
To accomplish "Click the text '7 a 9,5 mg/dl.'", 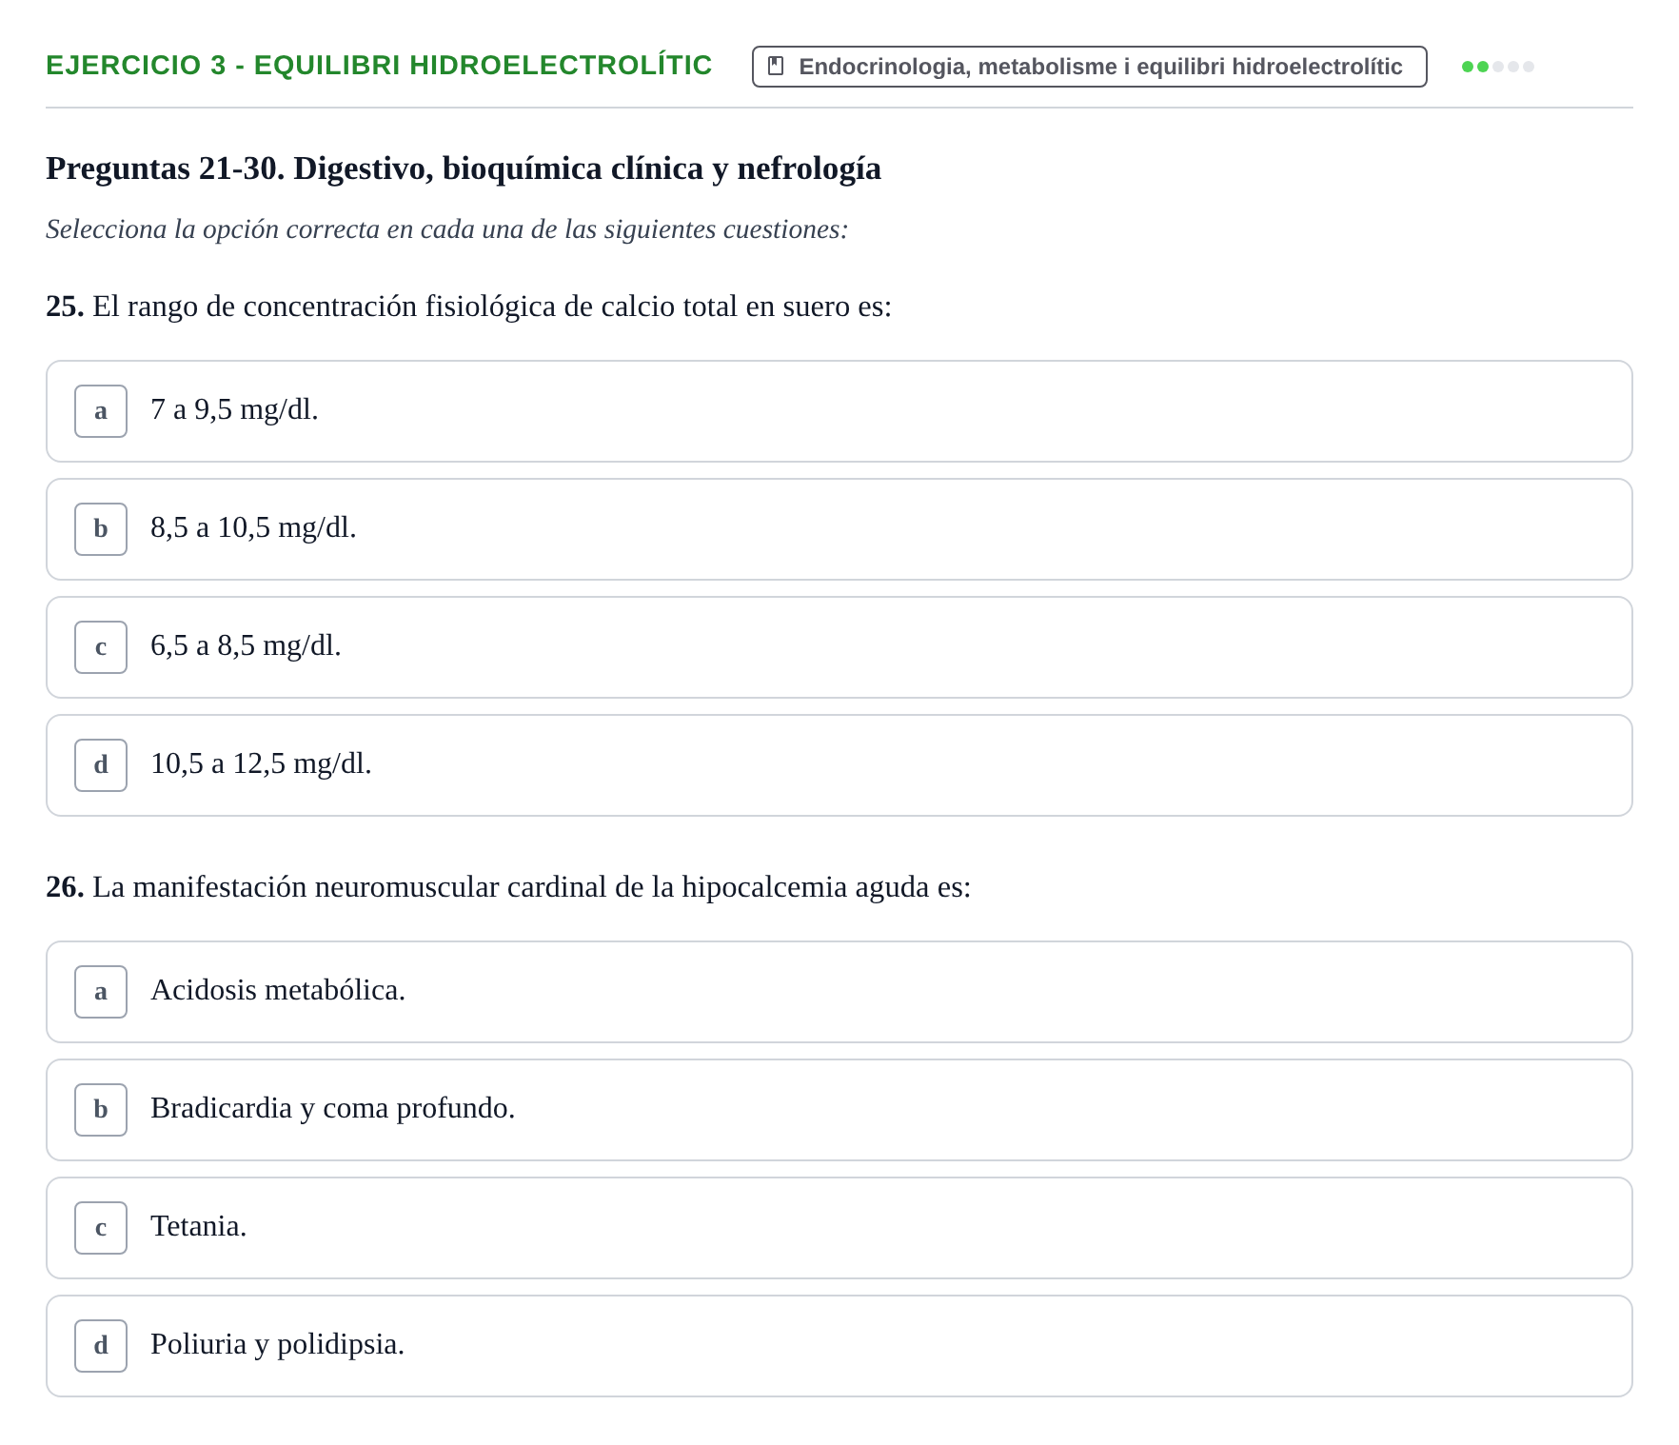I will click(234, 409).
